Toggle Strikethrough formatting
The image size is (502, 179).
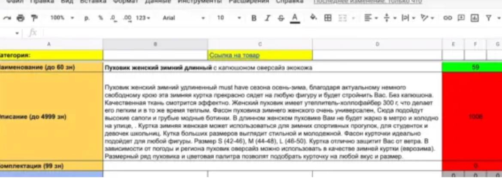point(281,18)
